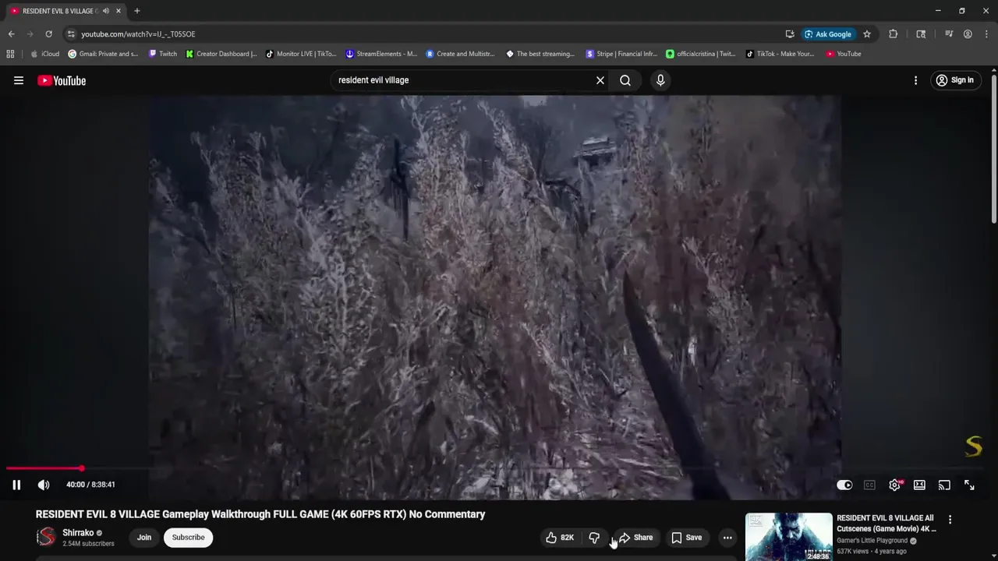Screen dimensions: 998x561
Task: Open the Monitor LIVE TikTok bookmark
Action: [301, 54]
